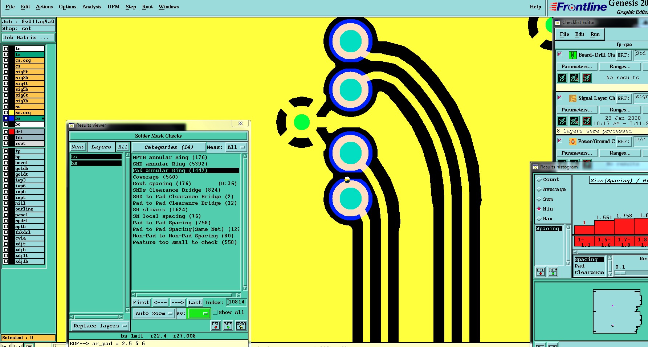Click UNDO icon in Results viewer
The height and width of the screenshot is (347, 648).
click(241, 326)
